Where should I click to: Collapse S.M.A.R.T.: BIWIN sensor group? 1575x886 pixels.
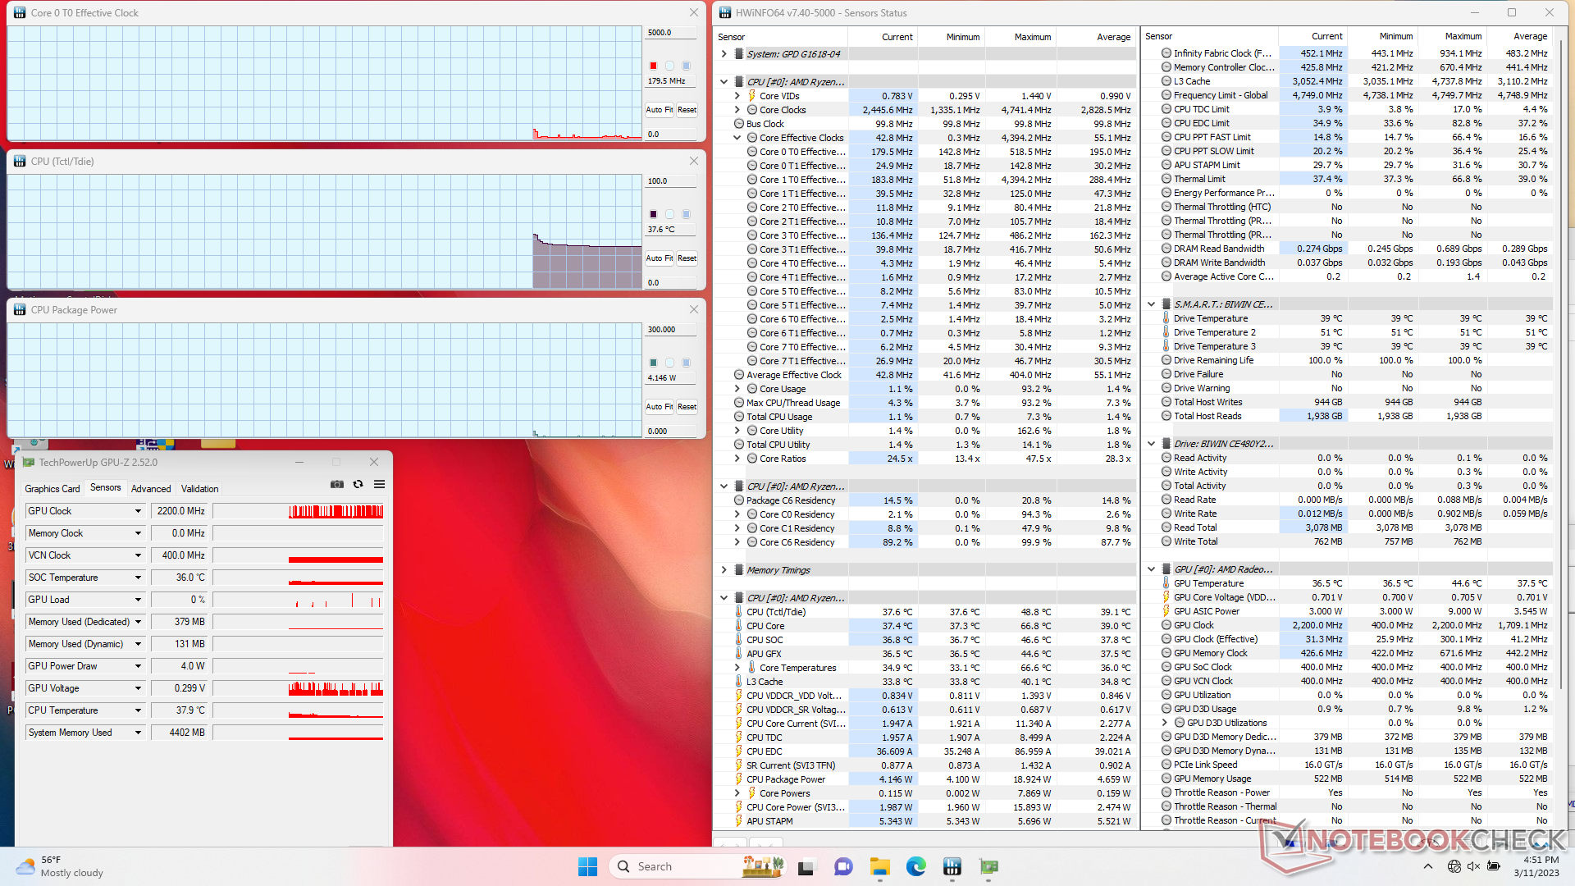tap(1151, 304)
